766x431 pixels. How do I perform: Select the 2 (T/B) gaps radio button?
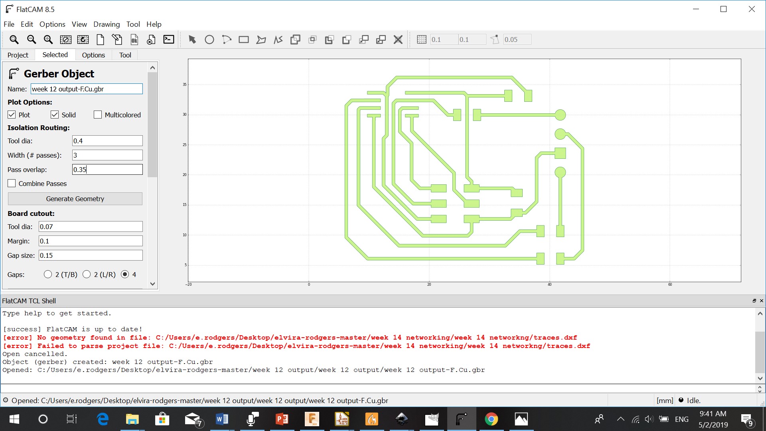(x=48, y=275)
